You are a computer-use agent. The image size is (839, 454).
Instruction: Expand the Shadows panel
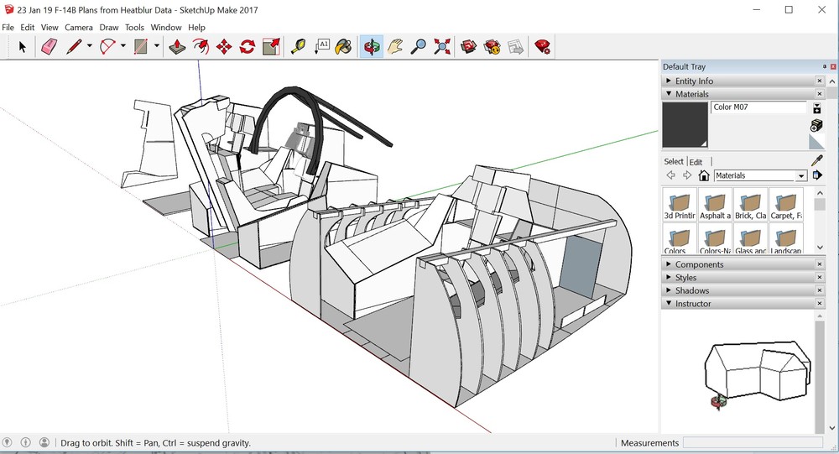tap(691, 290)
